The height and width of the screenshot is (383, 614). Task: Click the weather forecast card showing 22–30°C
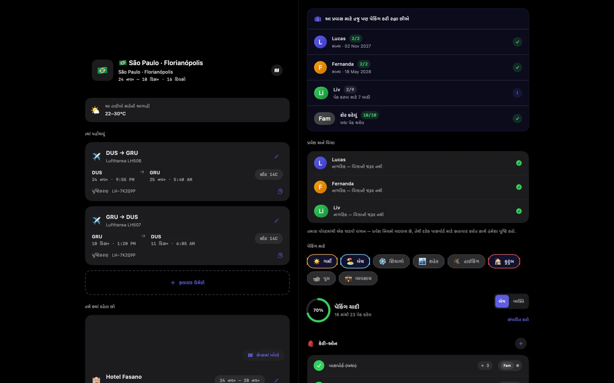[x=188, y=110]
